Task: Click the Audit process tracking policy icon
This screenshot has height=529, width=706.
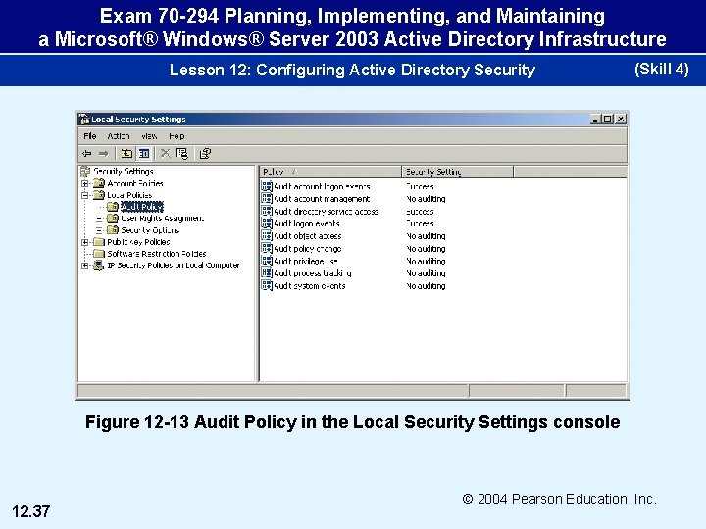Action: point(267,273)
